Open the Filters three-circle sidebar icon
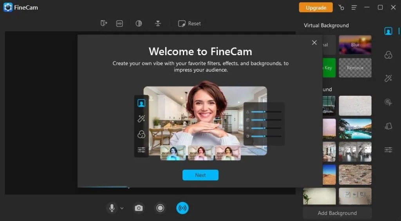 click(x=388, y=55)
